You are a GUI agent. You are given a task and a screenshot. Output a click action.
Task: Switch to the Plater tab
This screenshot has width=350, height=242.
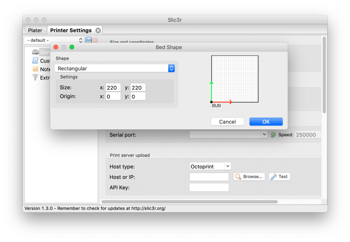pos(35,30)
